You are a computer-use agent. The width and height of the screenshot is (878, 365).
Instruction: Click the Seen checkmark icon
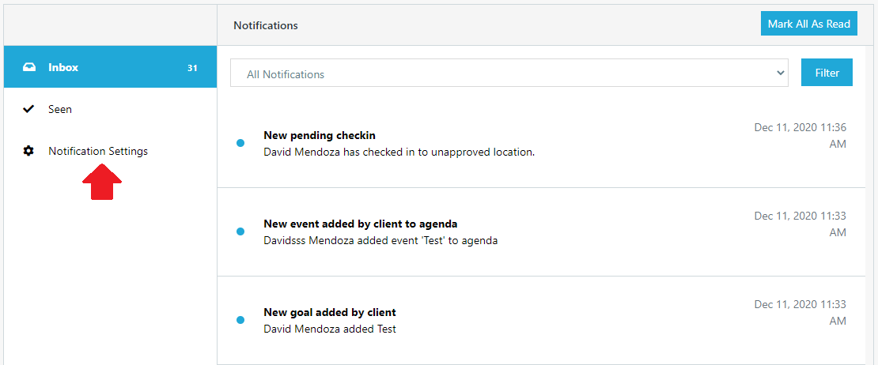point(29,109)
